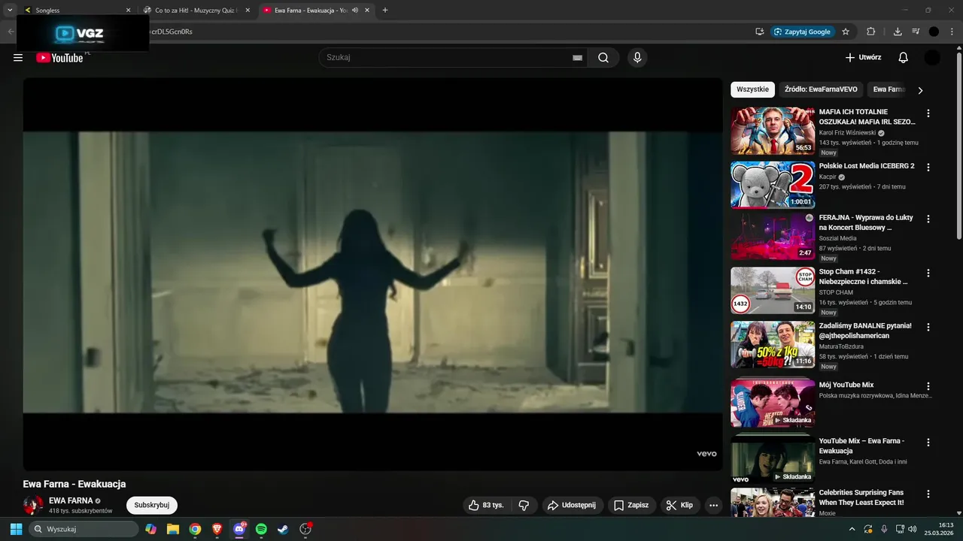Open MAFIA ICH TOTALNIE OSZUKAŁA thumbnail
The height and width of the screenshot is (541, 963).
[773, 131]
